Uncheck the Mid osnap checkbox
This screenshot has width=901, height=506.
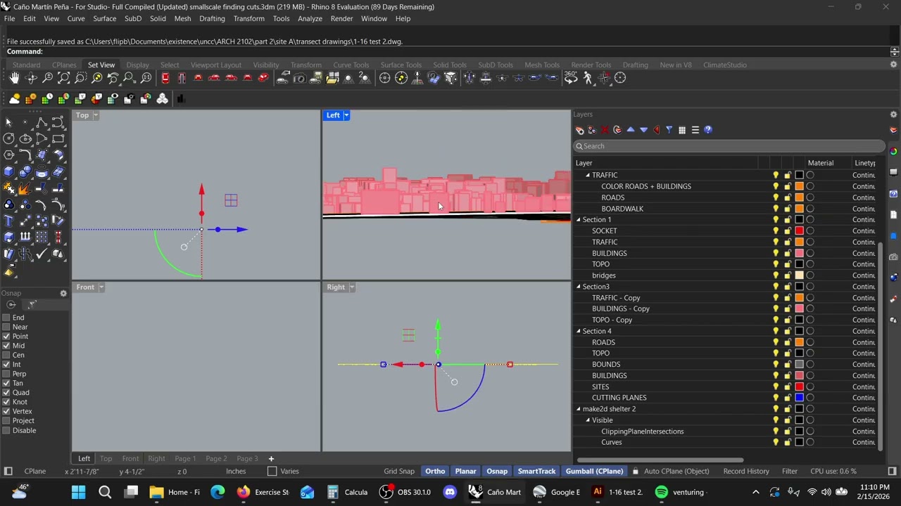6,346
